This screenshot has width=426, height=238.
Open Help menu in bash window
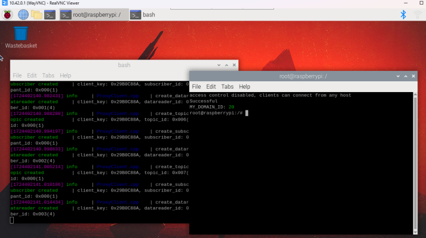tap(65, 76)
